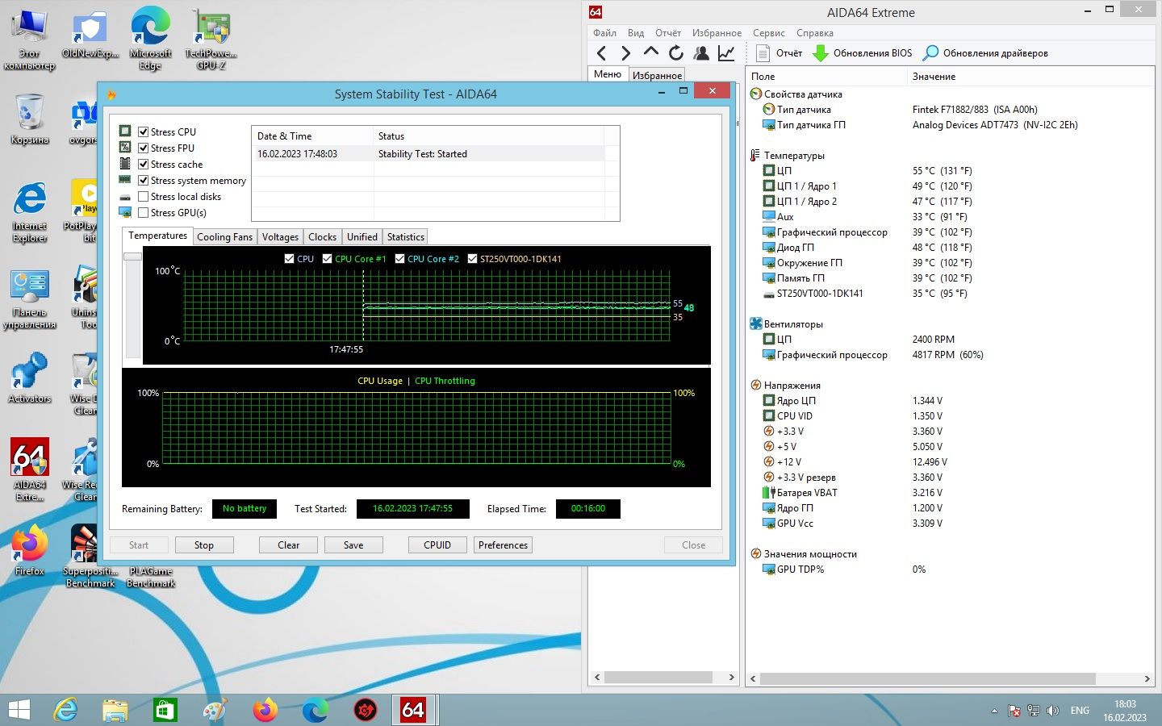Image resolution: width=1162 pixels, height=726 pixels.
Task: Toggle ST250VT000-1DK141 graph checkbox
Action: 472,258
